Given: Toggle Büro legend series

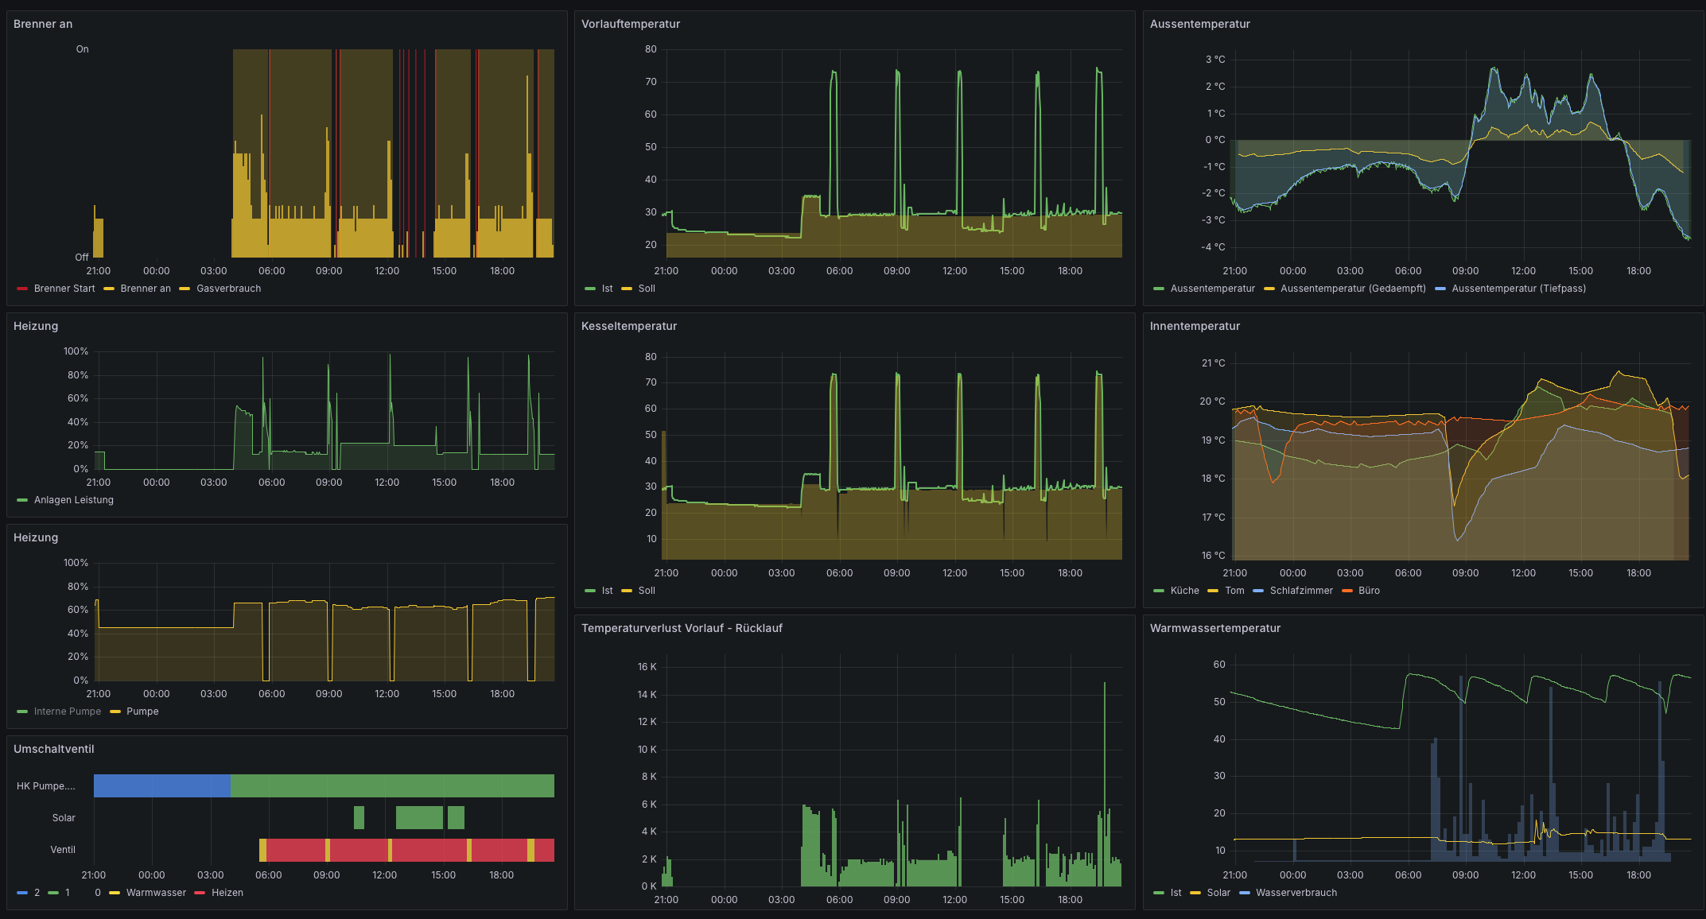Looking at the screenshot, I should (1369, 591).
